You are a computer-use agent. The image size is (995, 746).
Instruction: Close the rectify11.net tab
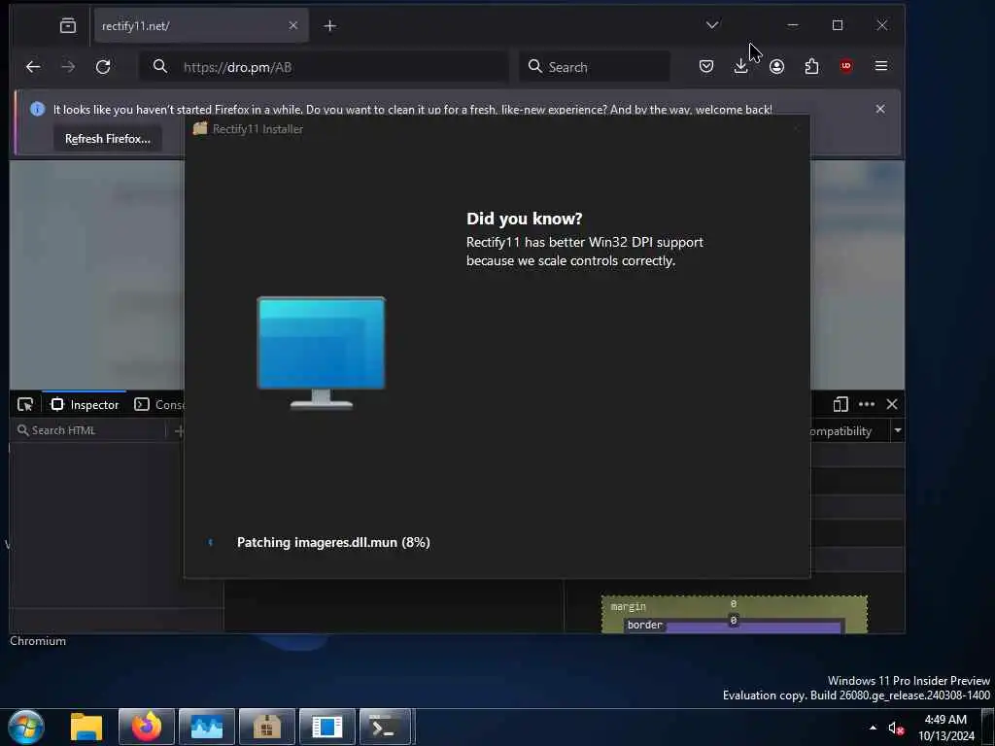[293, 25]
